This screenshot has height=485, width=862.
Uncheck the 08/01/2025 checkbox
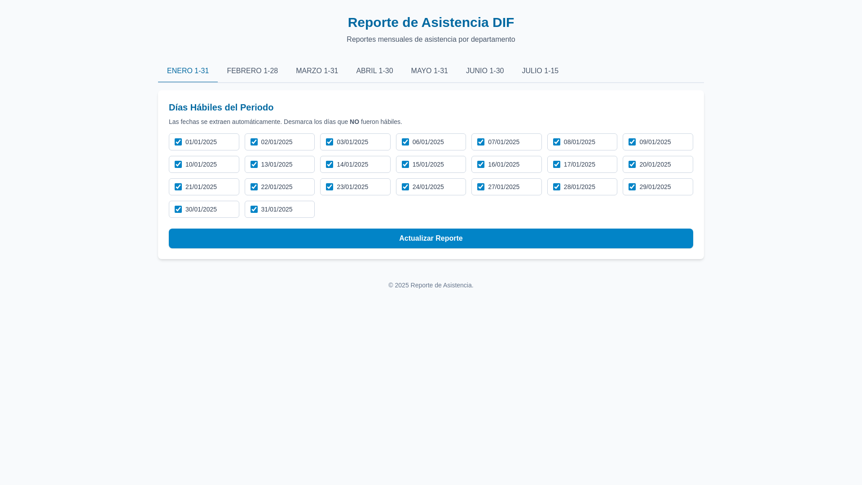(557, 142)
